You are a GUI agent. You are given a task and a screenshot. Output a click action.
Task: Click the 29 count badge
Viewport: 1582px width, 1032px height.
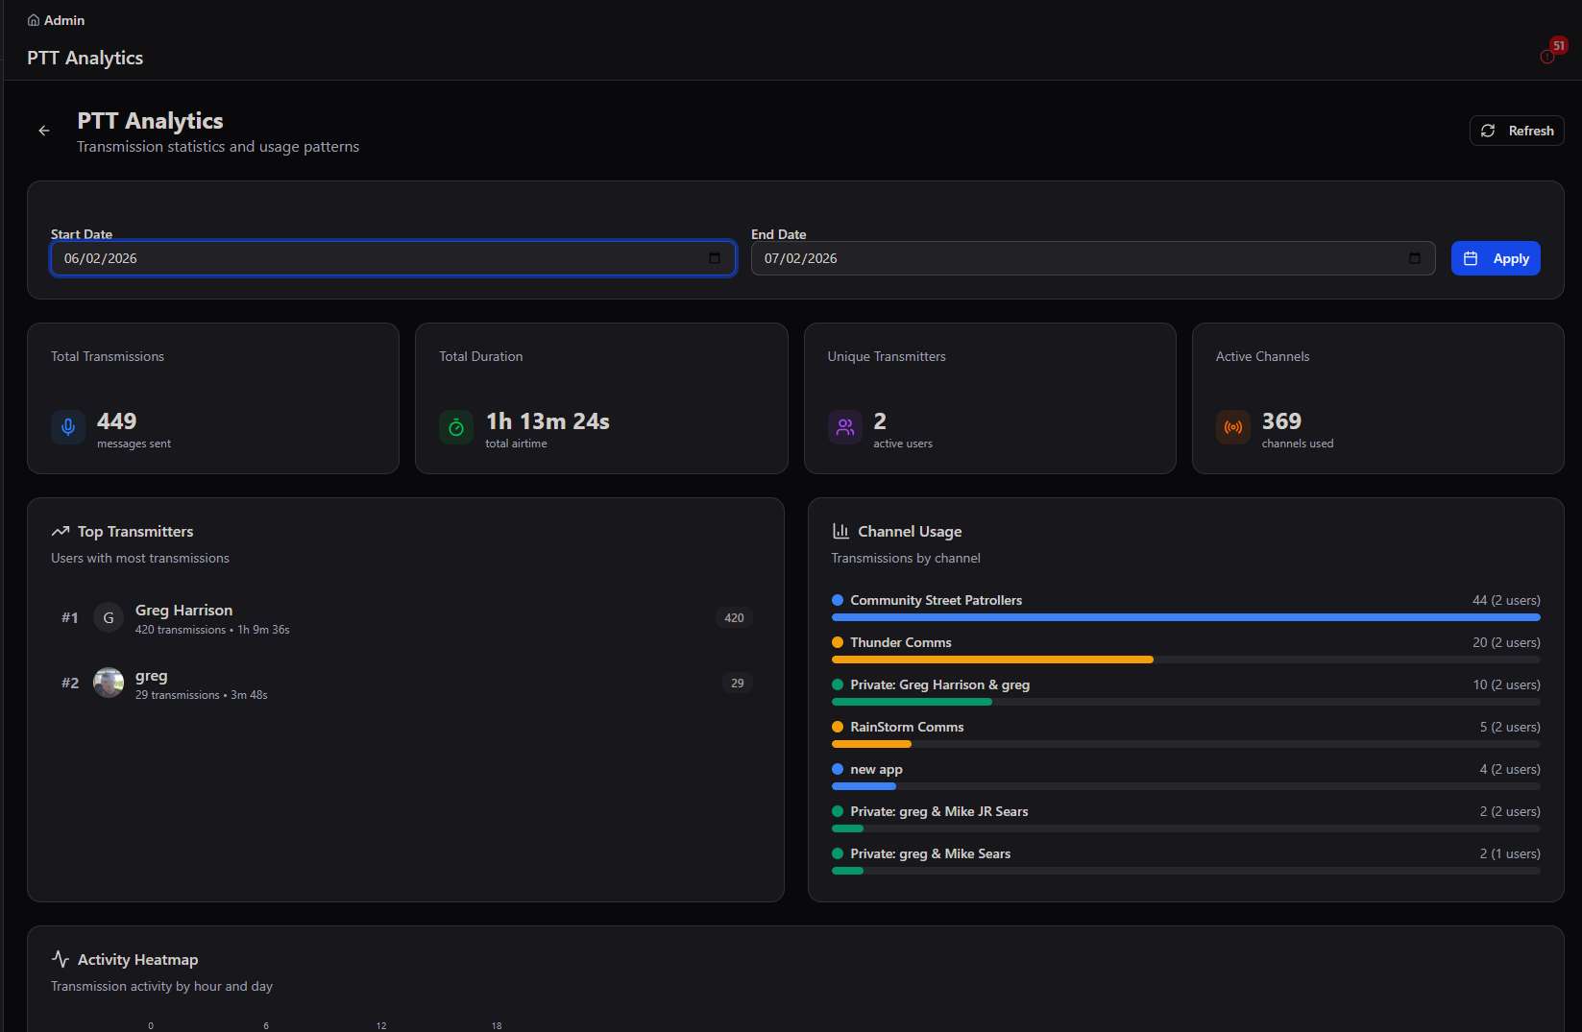click(737, 683)
